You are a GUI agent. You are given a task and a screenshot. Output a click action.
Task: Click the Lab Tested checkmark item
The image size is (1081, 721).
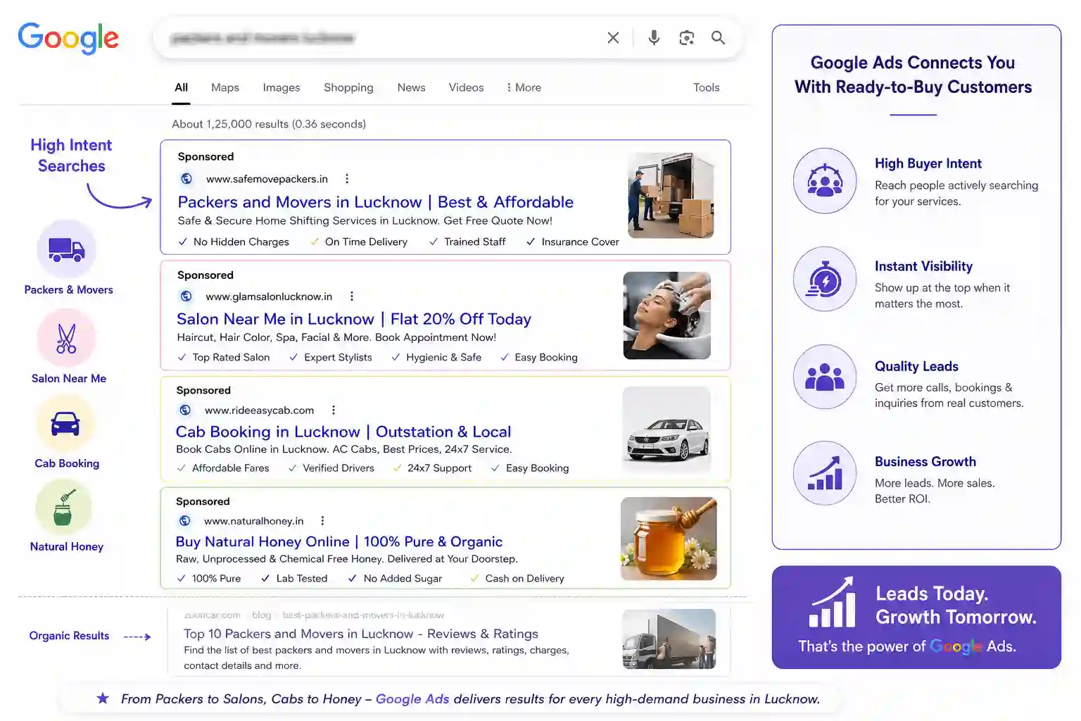tap(294, 578)
